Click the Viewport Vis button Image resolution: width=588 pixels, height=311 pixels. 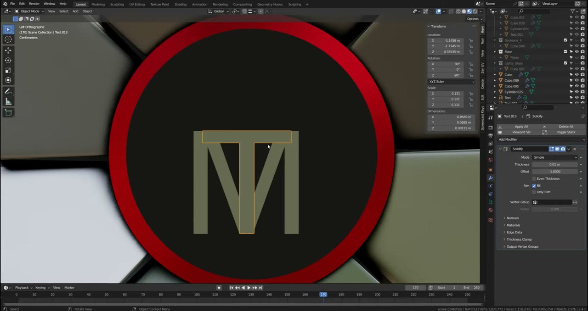tap(519, 132)
